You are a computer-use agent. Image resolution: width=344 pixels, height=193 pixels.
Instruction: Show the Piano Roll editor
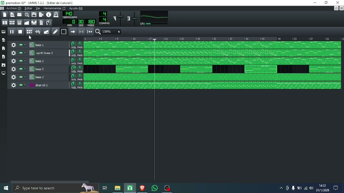19,23
